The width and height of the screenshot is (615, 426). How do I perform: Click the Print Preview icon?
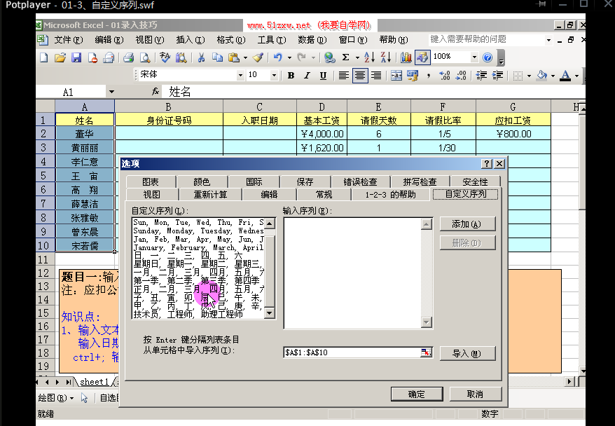pyautogui.click(x=145, y=57)
